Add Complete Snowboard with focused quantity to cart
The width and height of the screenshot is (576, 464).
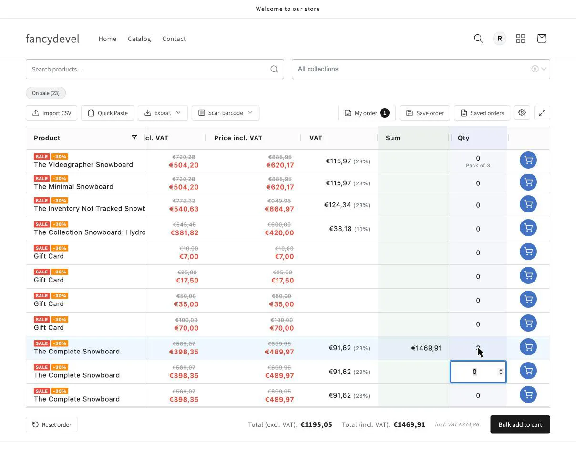528,371
